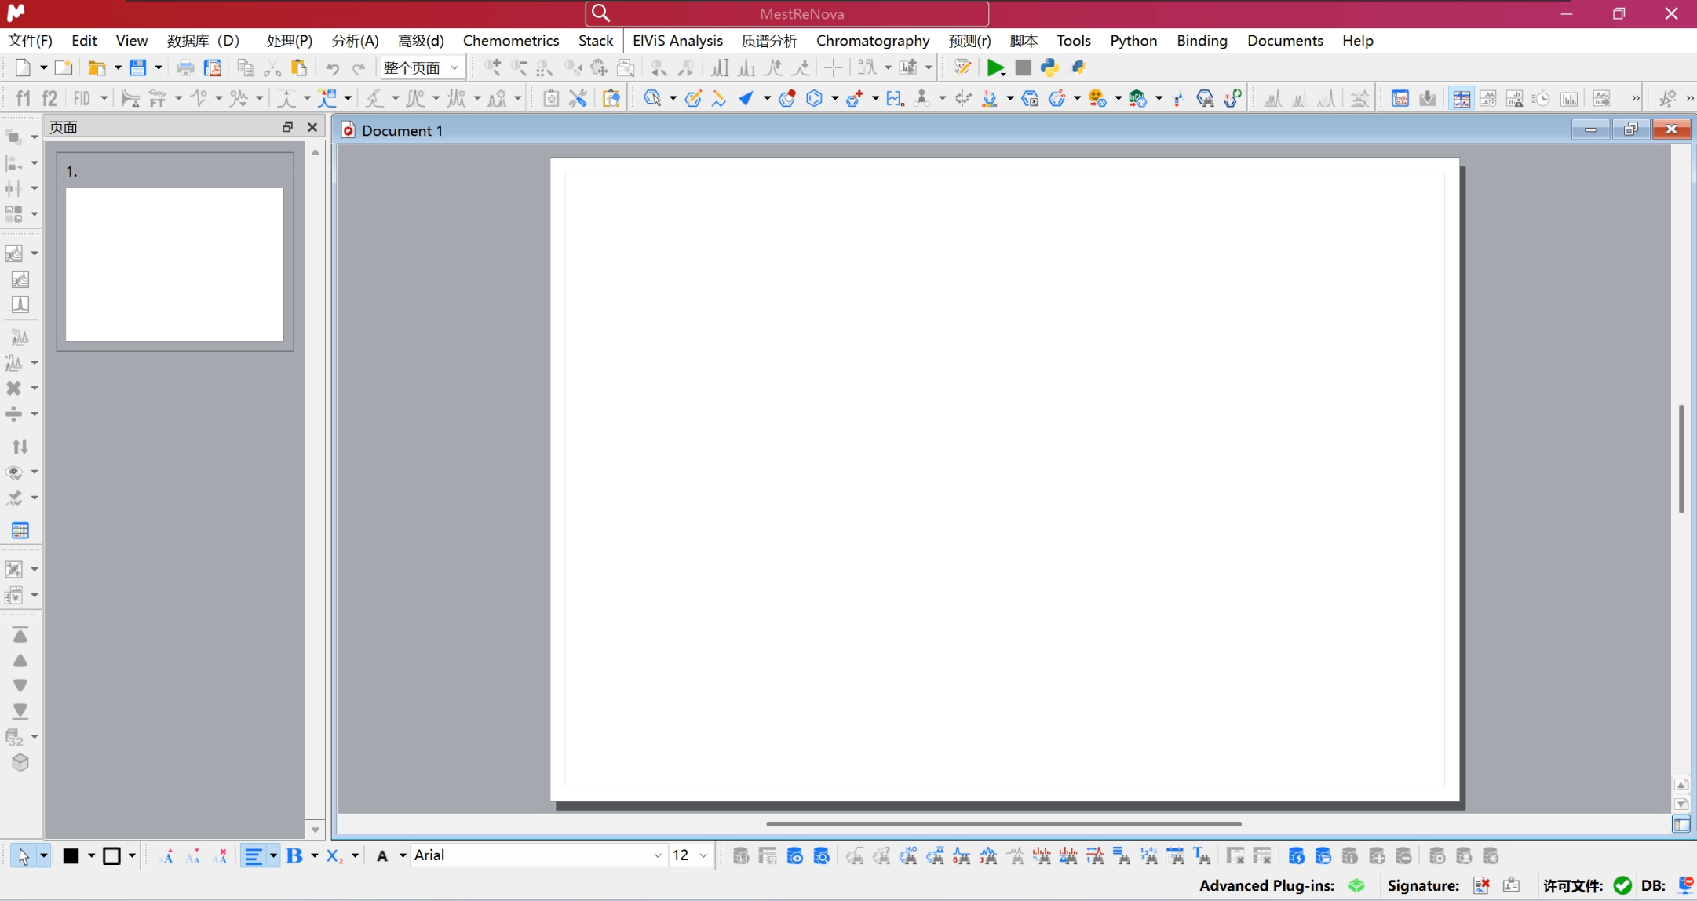Viewport: 1697px width, 901px height.
Task: Open the ElViS Analysis menu
Action: [x=677, y=41]
